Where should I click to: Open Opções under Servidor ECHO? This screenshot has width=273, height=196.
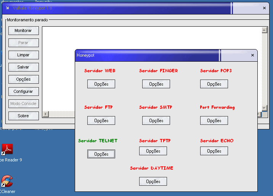click(214, 151)
